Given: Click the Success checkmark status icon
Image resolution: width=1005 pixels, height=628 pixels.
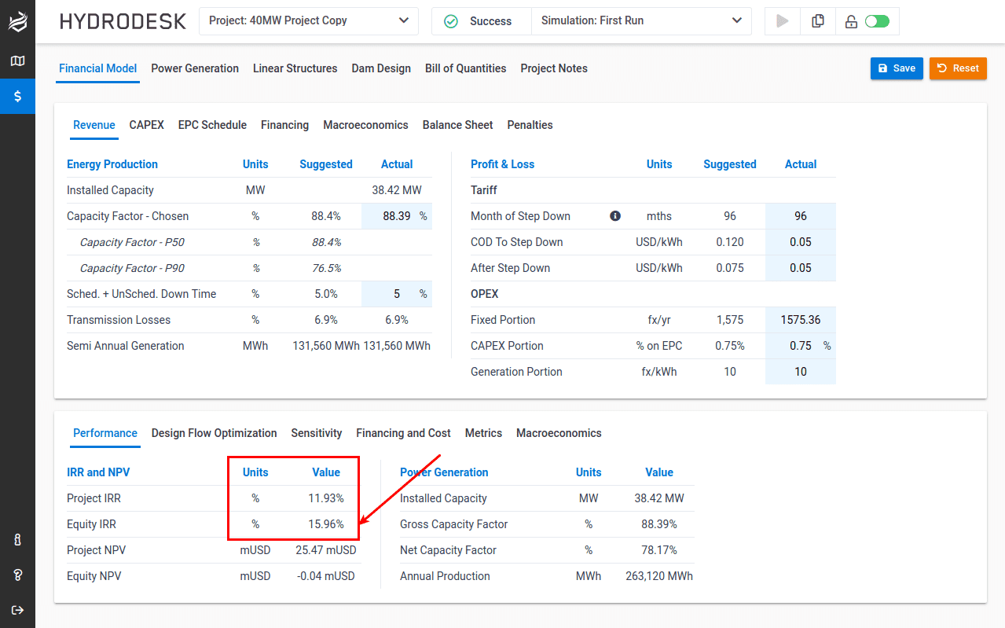Looking at the screenshot, I should point(450,21).
